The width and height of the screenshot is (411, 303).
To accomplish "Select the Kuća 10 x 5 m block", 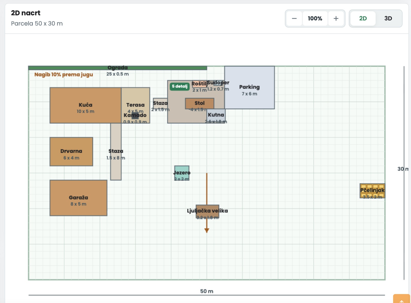I will pos(86,105).
